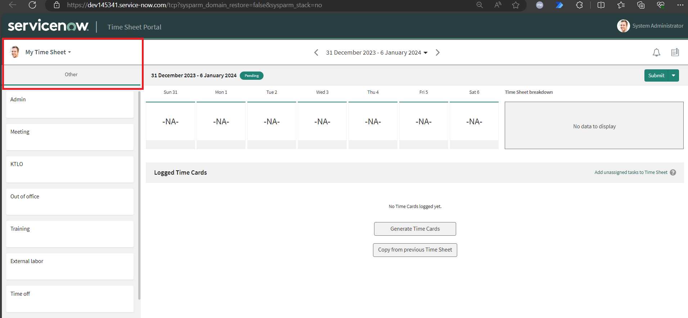This screenshot has width=688, height=318.
Task: Click Generate Time Cards
Action: (x=415, y=229)
